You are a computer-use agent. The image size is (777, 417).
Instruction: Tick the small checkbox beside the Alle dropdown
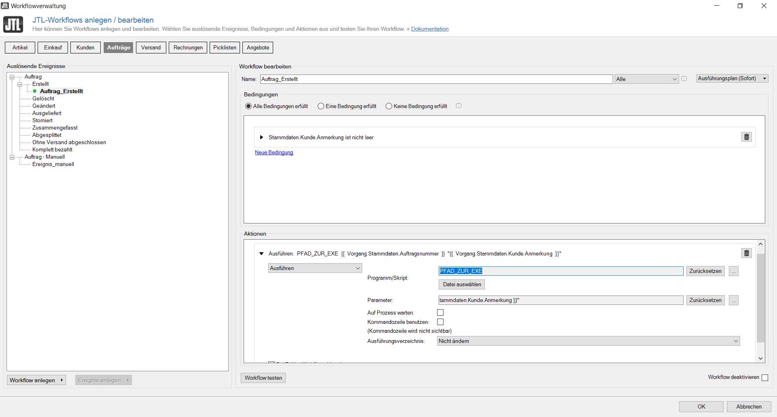[x=684, y=79]
